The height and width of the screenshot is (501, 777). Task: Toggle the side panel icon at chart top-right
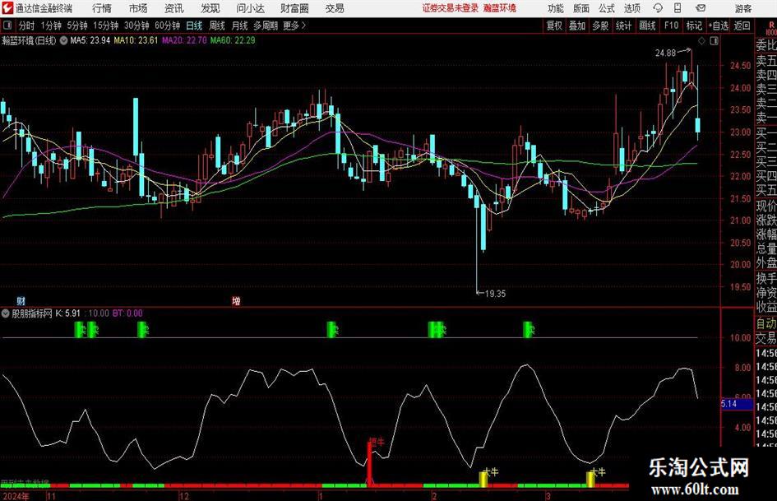(x=714, y=40)
